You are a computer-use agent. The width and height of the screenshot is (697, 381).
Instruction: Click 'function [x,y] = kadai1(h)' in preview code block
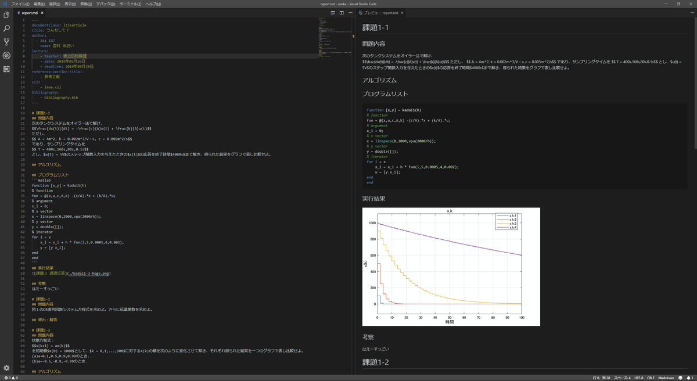394,110
